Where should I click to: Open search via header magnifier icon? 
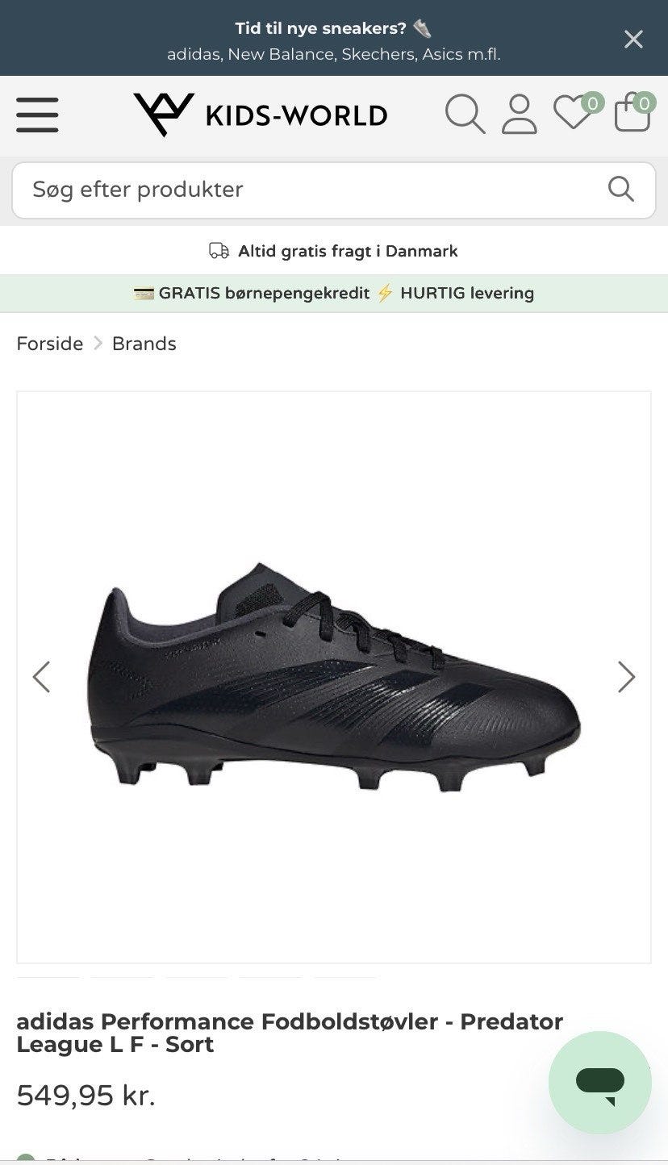[466, 114]
